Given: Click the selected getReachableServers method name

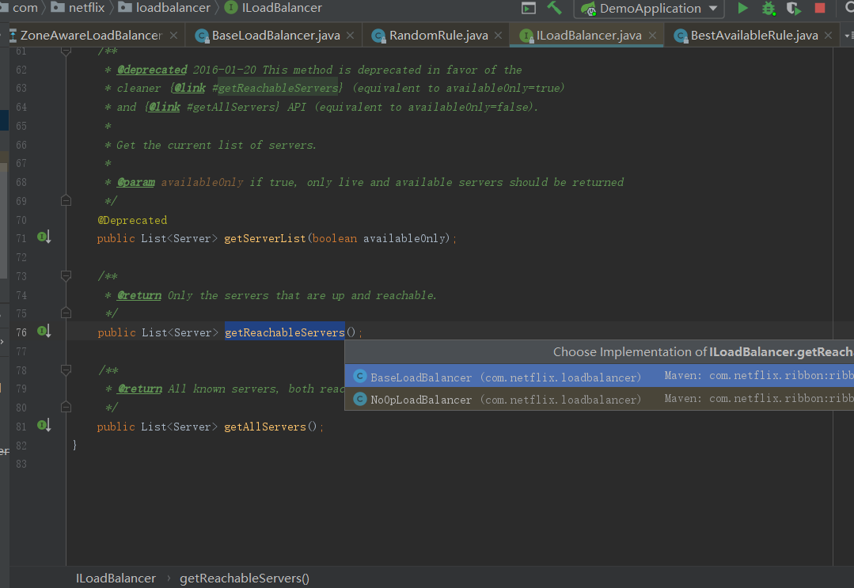Looking at the screenshot, I should pos(285,332).
